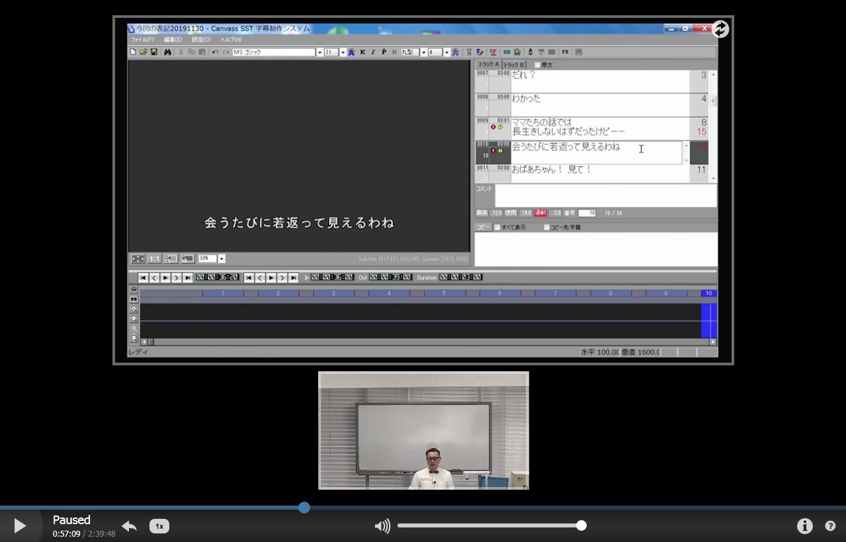Click the FX toolbar icon
This screenshot has height=542, width=846.
pyautogui.click(x=566, y=52)
